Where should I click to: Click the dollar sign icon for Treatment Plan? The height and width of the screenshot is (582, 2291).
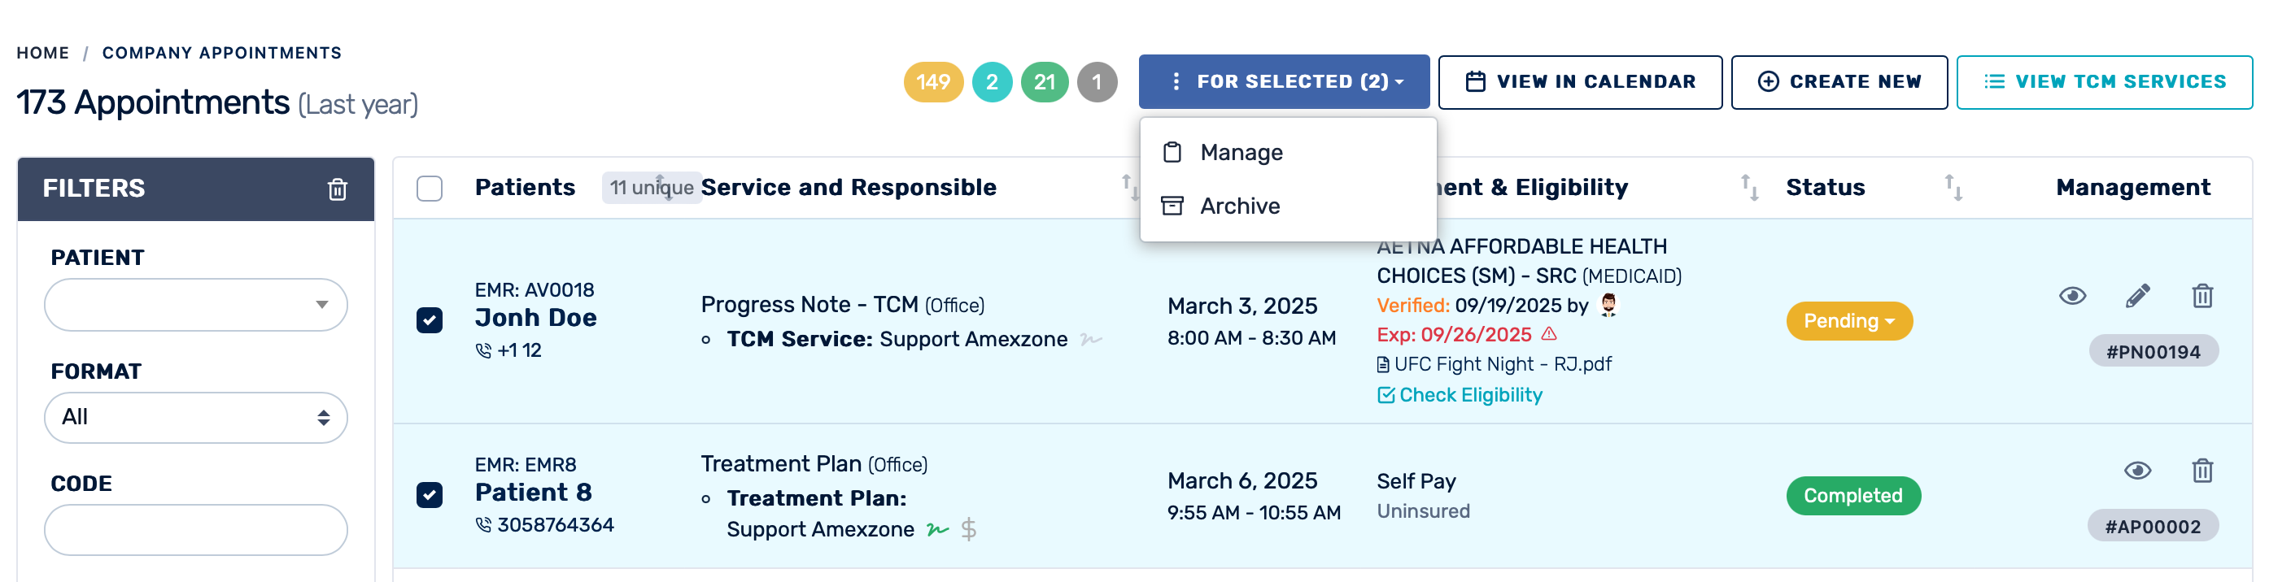click(x=968, y=530)
